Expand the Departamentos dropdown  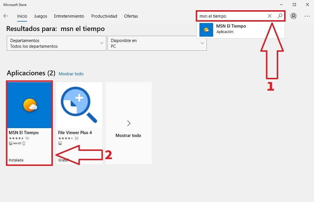point(57,43)
